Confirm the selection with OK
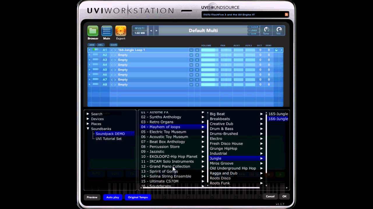This screenshot has height=209, width=373. coord(284,197)
